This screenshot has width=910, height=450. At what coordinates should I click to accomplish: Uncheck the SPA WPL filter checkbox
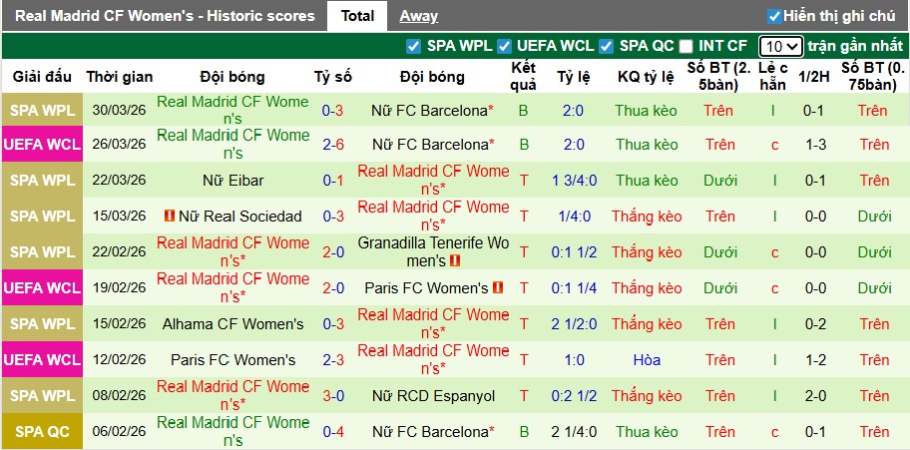pyautogui.click(x=415, y=46)
